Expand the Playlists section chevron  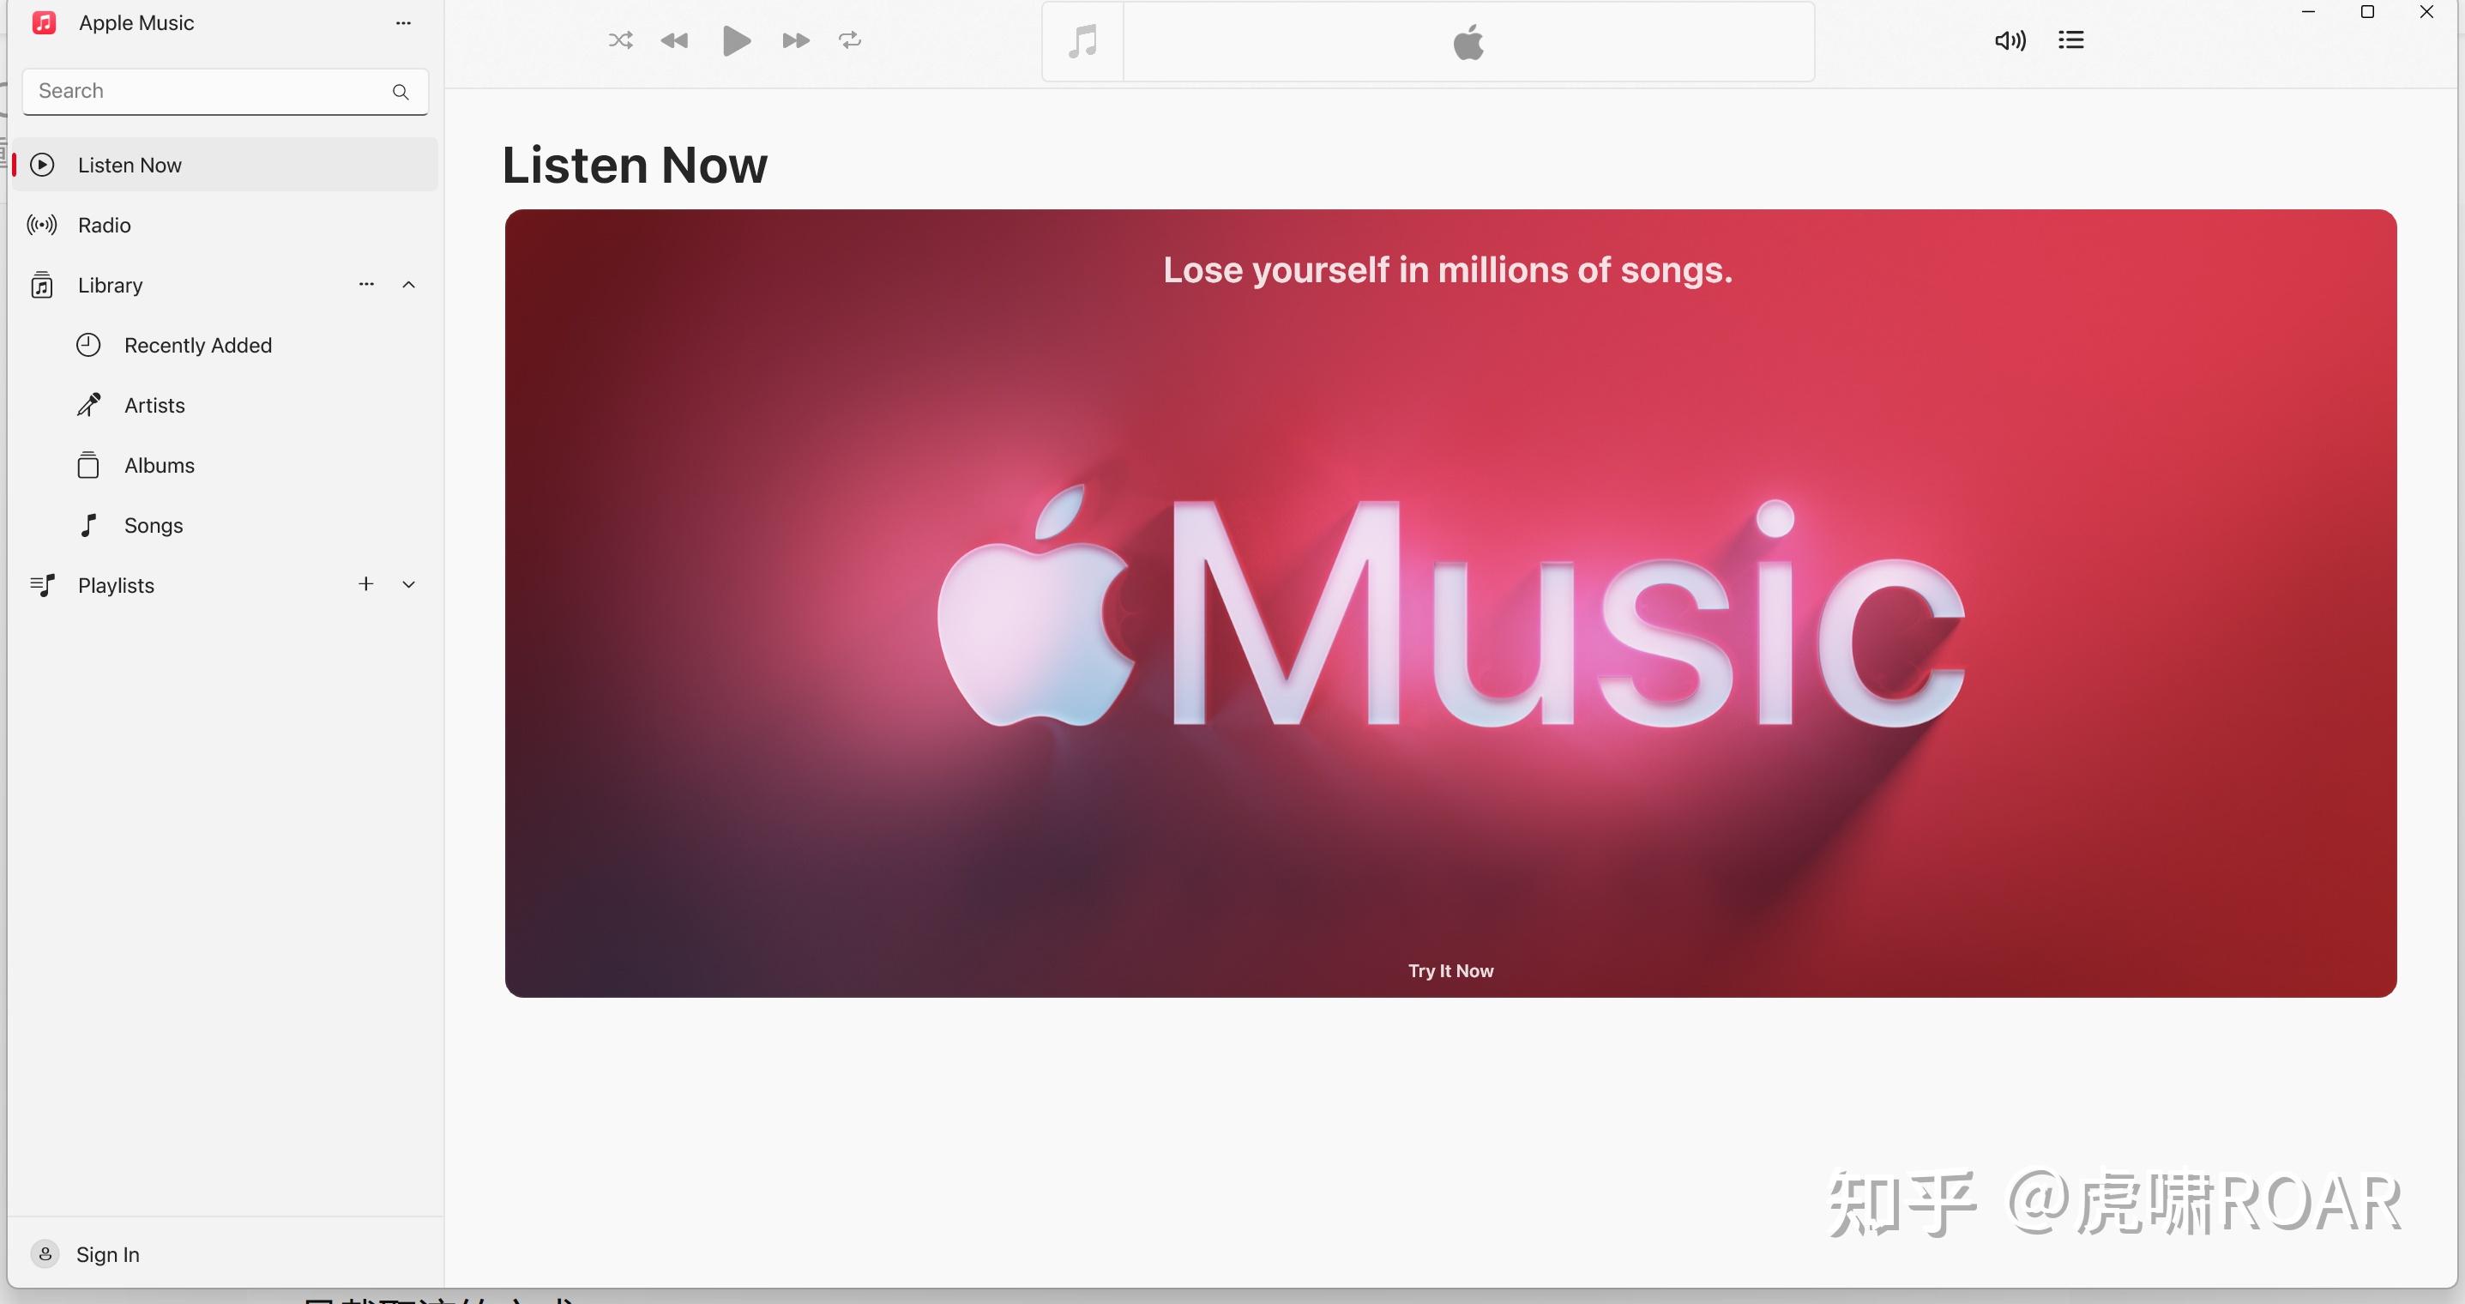pyautogui.click(x=408, y=584)
